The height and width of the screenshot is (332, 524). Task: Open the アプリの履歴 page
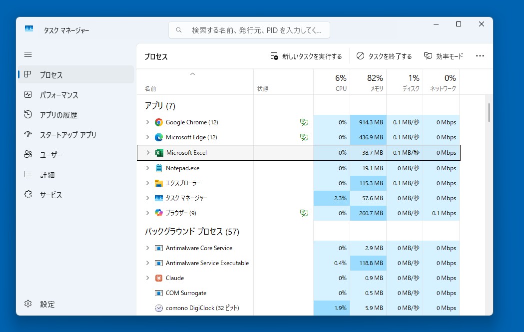[x=76, y=115]
